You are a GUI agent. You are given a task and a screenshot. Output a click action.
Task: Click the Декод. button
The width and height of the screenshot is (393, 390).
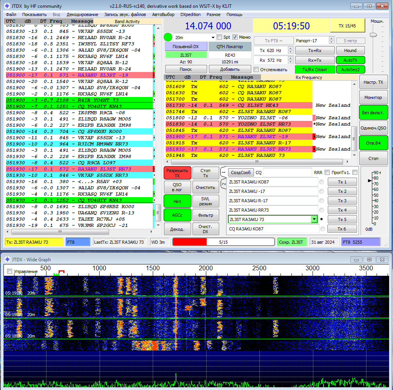[177, 229]
